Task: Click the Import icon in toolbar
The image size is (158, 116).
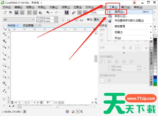Action: [74, 13]
